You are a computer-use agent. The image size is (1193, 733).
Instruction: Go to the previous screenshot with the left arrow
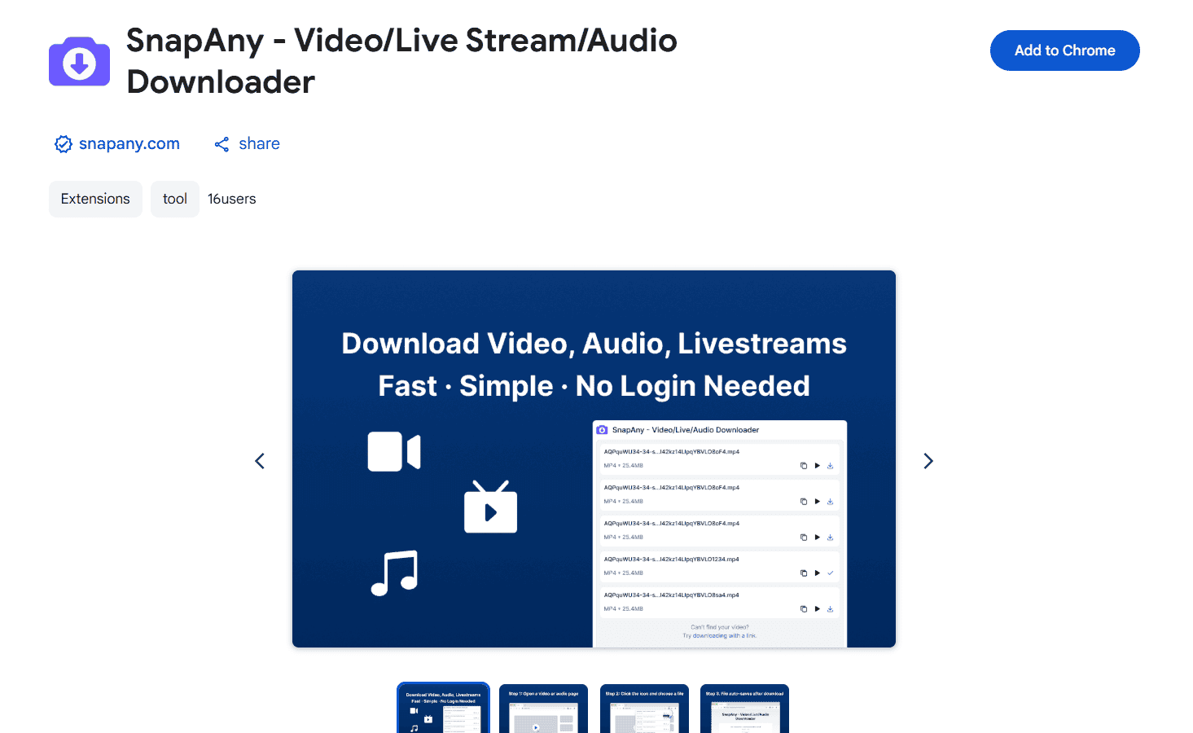click(x=260, y=461)
